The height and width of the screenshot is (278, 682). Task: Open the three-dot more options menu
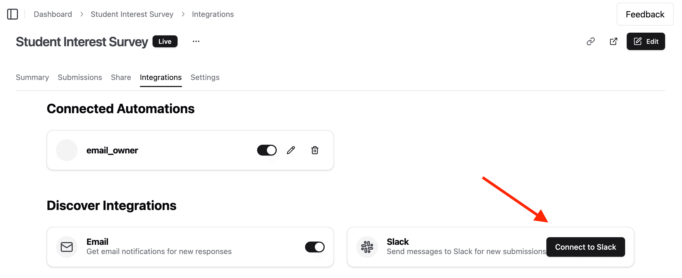click(196, 41)
